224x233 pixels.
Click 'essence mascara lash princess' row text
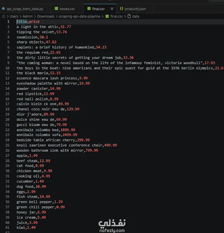point(47,78)
